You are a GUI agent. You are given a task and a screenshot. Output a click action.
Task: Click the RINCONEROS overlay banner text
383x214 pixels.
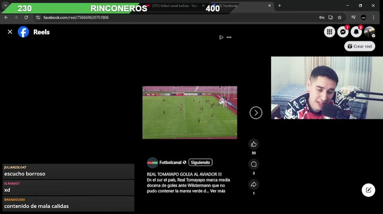coord(119,9)
